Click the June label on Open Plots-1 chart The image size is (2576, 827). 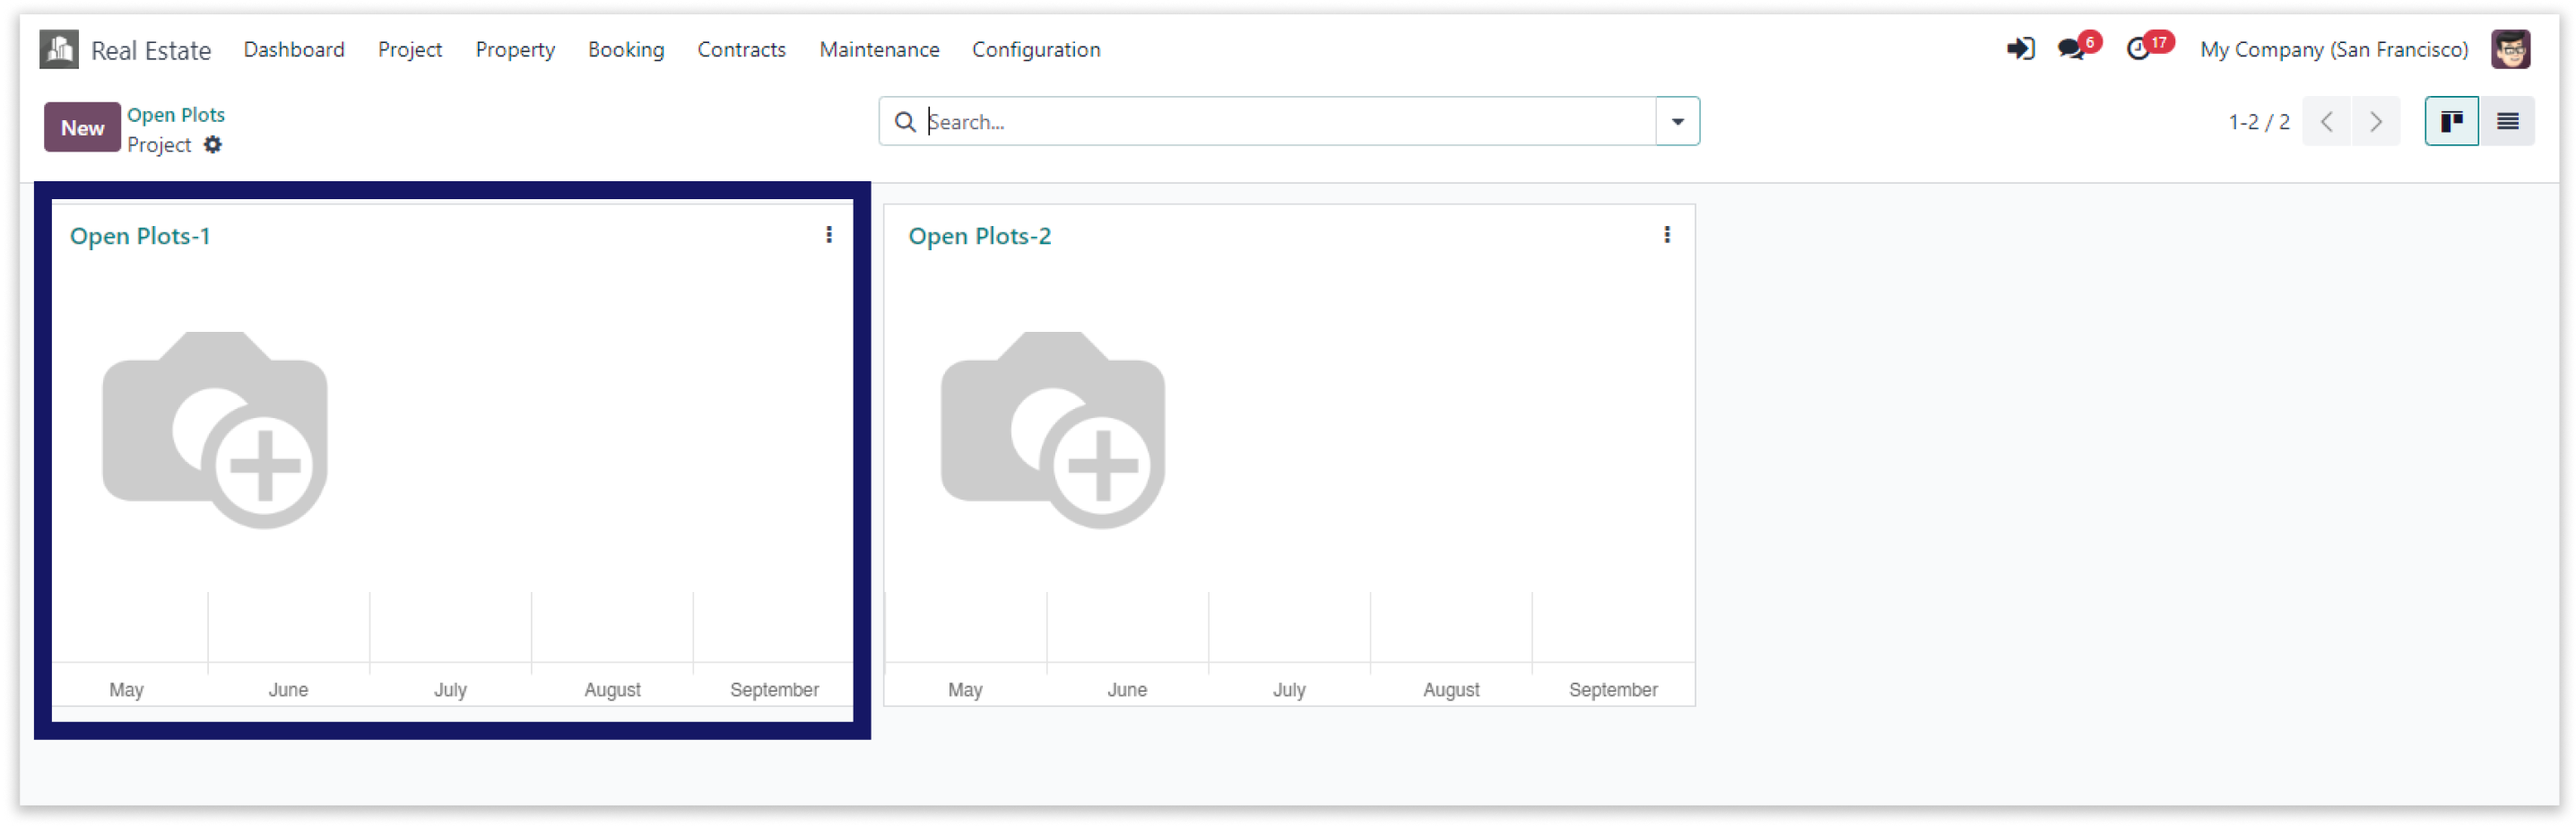click(288, 690)
